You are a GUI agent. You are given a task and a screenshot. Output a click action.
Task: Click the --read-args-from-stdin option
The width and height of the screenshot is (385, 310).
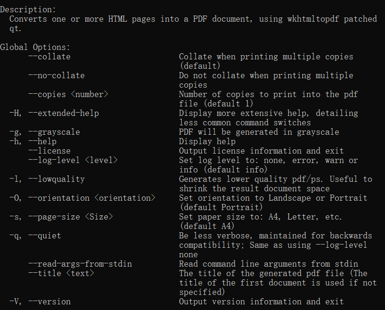click(80, 264)
